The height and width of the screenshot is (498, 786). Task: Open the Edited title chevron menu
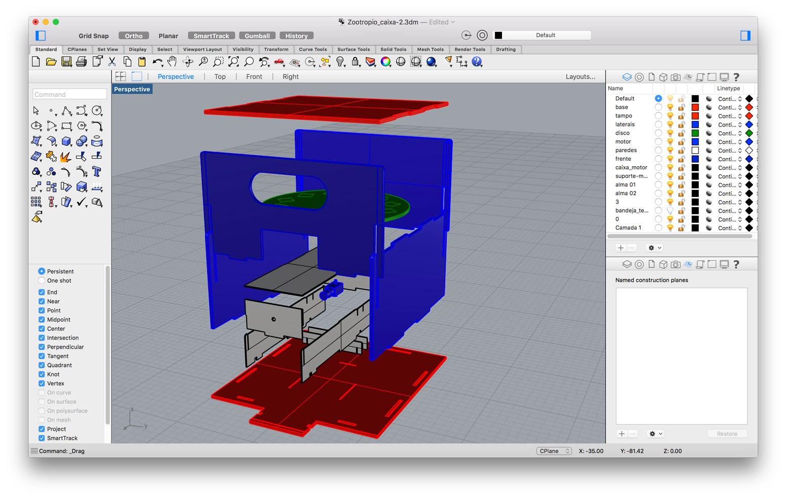(453, 22)
